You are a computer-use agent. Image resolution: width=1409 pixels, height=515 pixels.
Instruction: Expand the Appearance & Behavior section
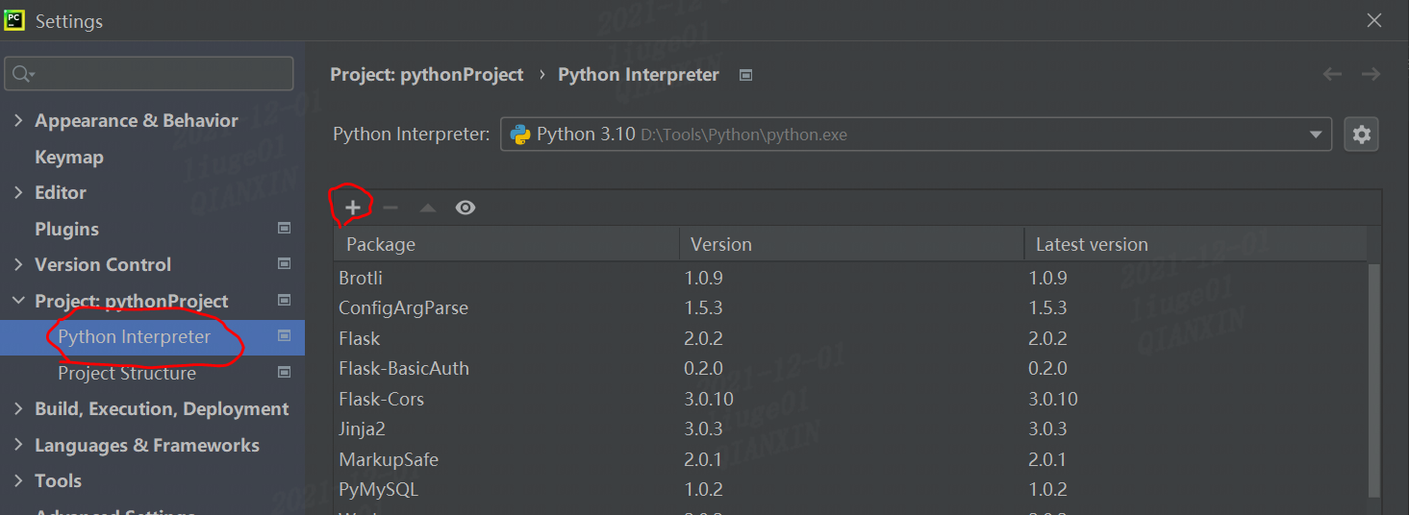click(x=18, y=120)
